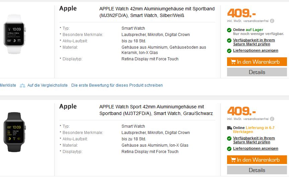The height and width of the screenshot is (177, 289).
Task: Click cart icon in first Warenkorb button
Action: tap(233, 62)
